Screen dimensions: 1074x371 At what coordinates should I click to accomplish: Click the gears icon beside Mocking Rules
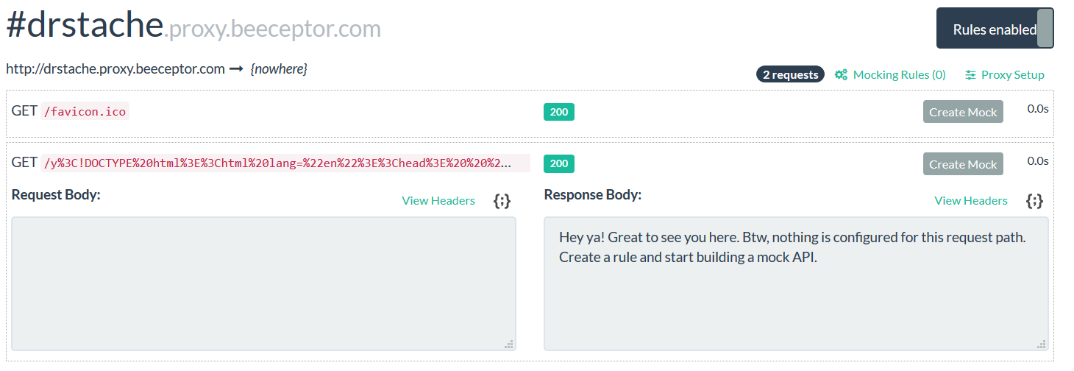[x=842, y=74]
